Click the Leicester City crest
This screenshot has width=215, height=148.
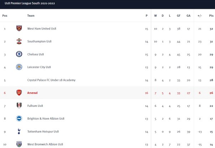tap(19, 67)
